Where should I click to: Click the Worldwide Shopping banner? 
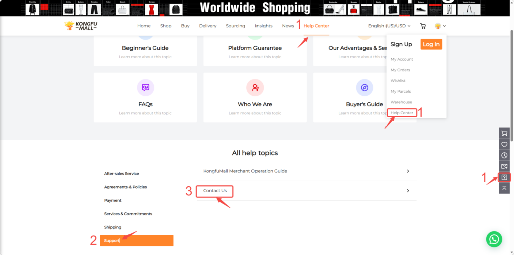255,8
